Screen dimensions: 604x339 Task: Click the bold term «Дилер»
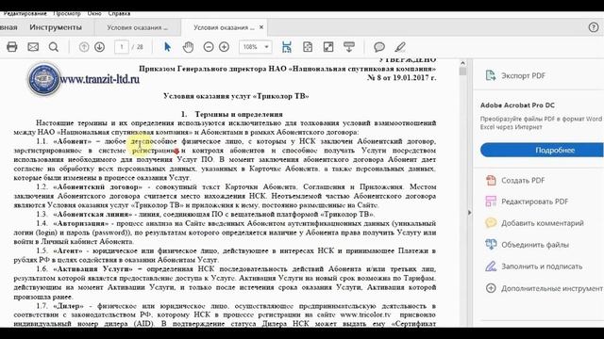pyautogui.click(x=68, y=306)
